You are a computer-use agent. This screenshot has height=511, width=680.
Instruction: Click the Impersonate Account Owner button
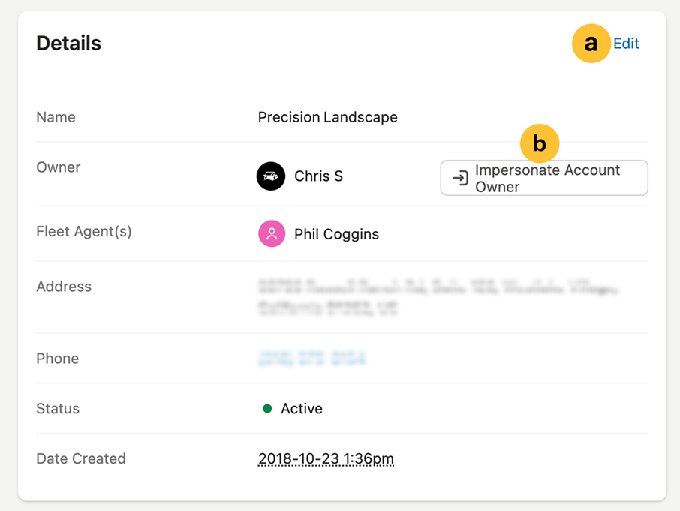pos(543,178)
